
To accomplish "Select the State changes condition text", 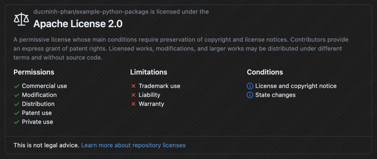I will [x=275, y=95].
